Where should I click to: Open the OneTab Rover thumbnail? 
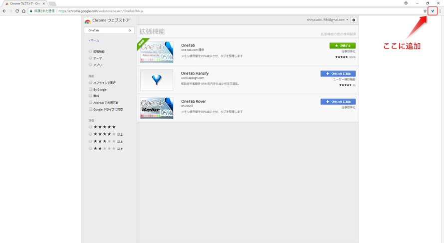click(x=157, y=108)
